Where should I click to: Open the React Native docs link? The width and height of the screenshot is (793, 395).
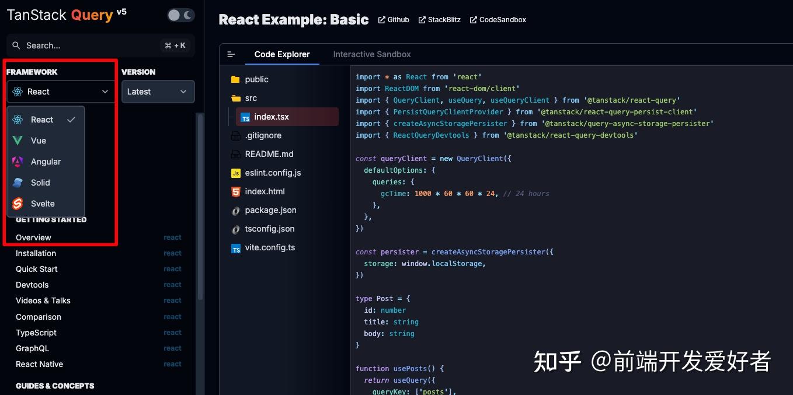(39, 364)
